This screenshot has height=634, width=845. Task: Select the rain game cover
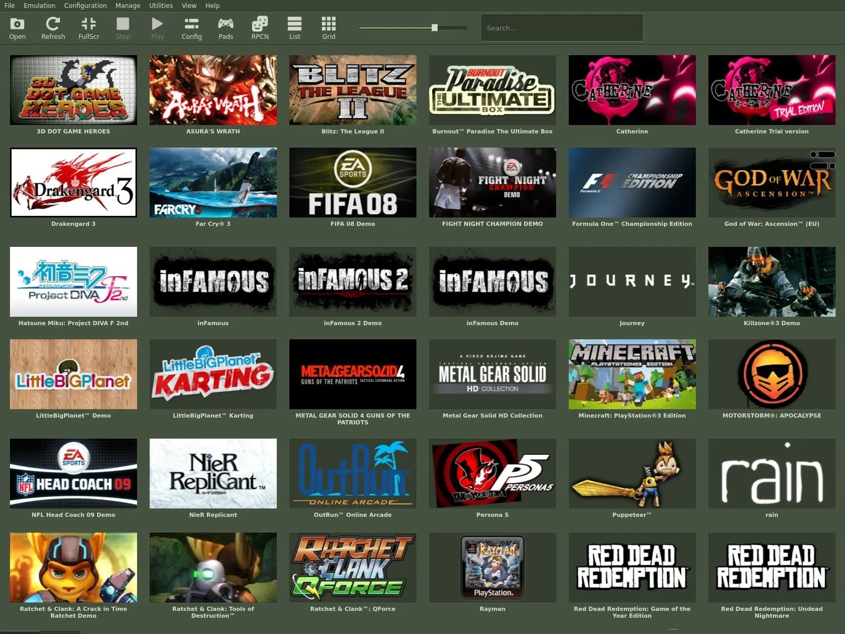[x=772, y=473]
